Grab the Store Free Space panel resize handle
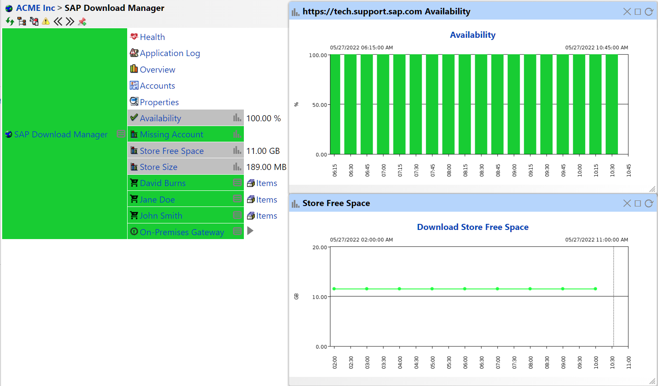The height and width of the screenshot is (386, 658). [652, 381]
